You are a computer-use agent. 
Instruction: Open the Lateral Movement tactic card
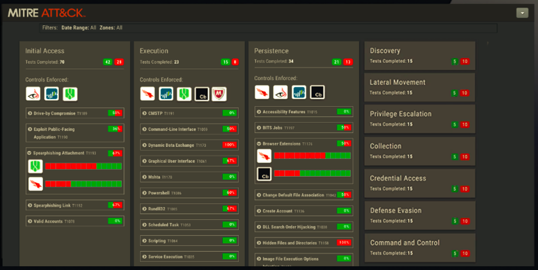[419, 88]
